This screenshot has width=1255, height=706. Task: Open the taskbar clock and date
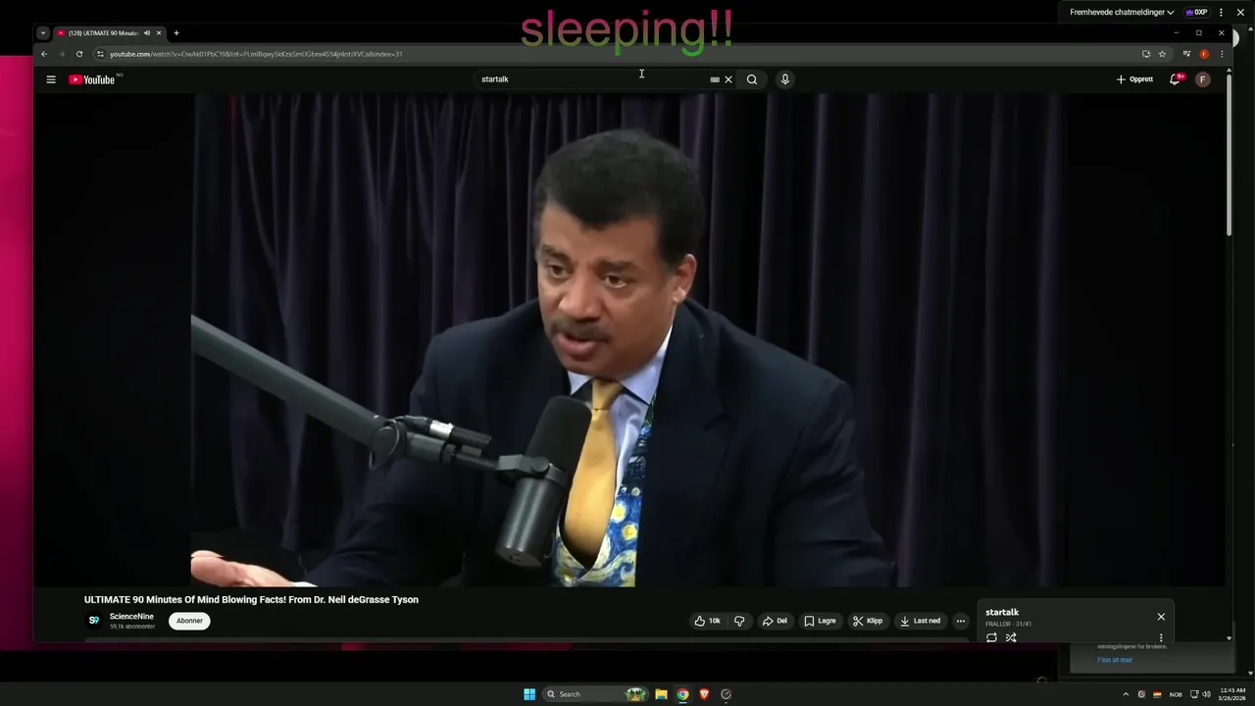(x=1232, y=694)
